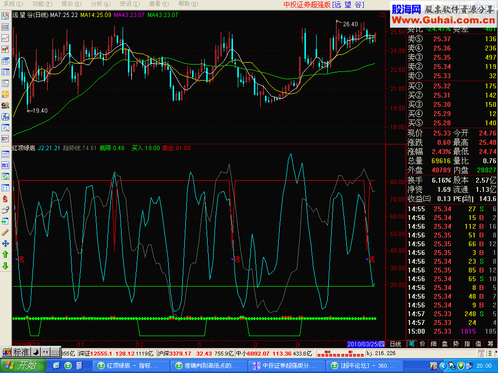Image resolution: width=498 pixels, height=373 pixels.
Task: Switch to the 价 tab
Action: pos(423,344)
